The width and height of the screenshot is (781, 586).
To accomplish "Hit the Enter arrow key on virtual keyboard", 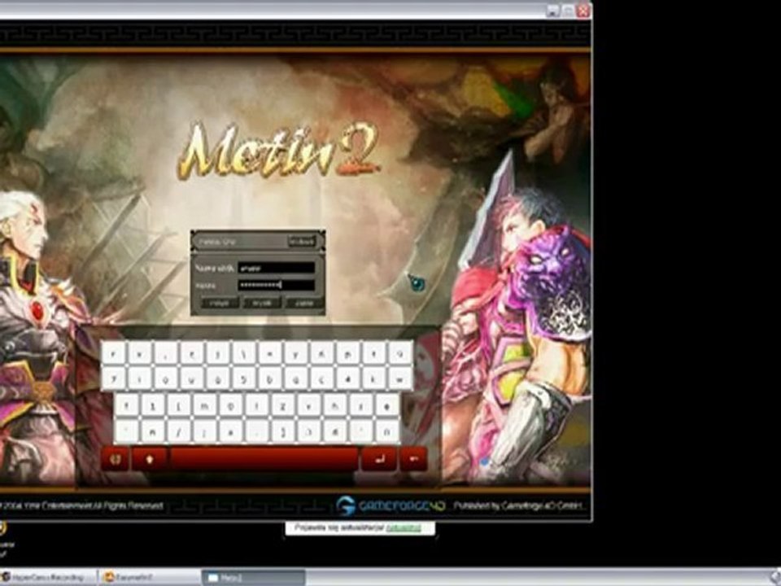I will (379, 458).
